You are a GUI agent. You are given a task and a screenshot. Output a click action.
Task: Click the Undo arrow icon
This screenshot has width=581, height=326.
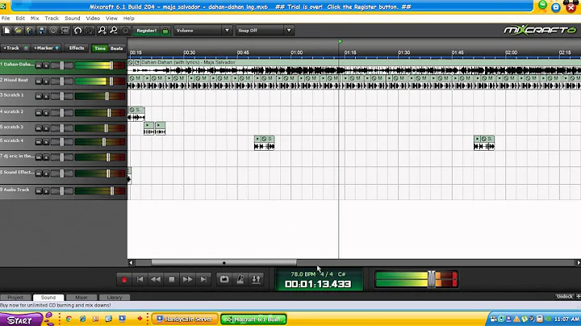click(x=77, y=31)
